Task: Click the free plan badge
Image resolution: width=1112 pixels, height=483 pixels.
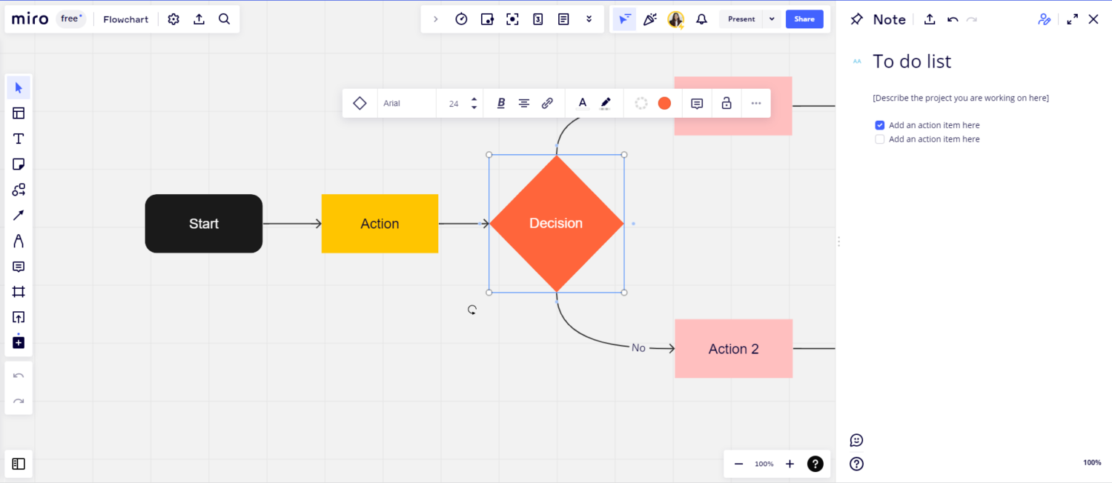Action: coord(70,19)
